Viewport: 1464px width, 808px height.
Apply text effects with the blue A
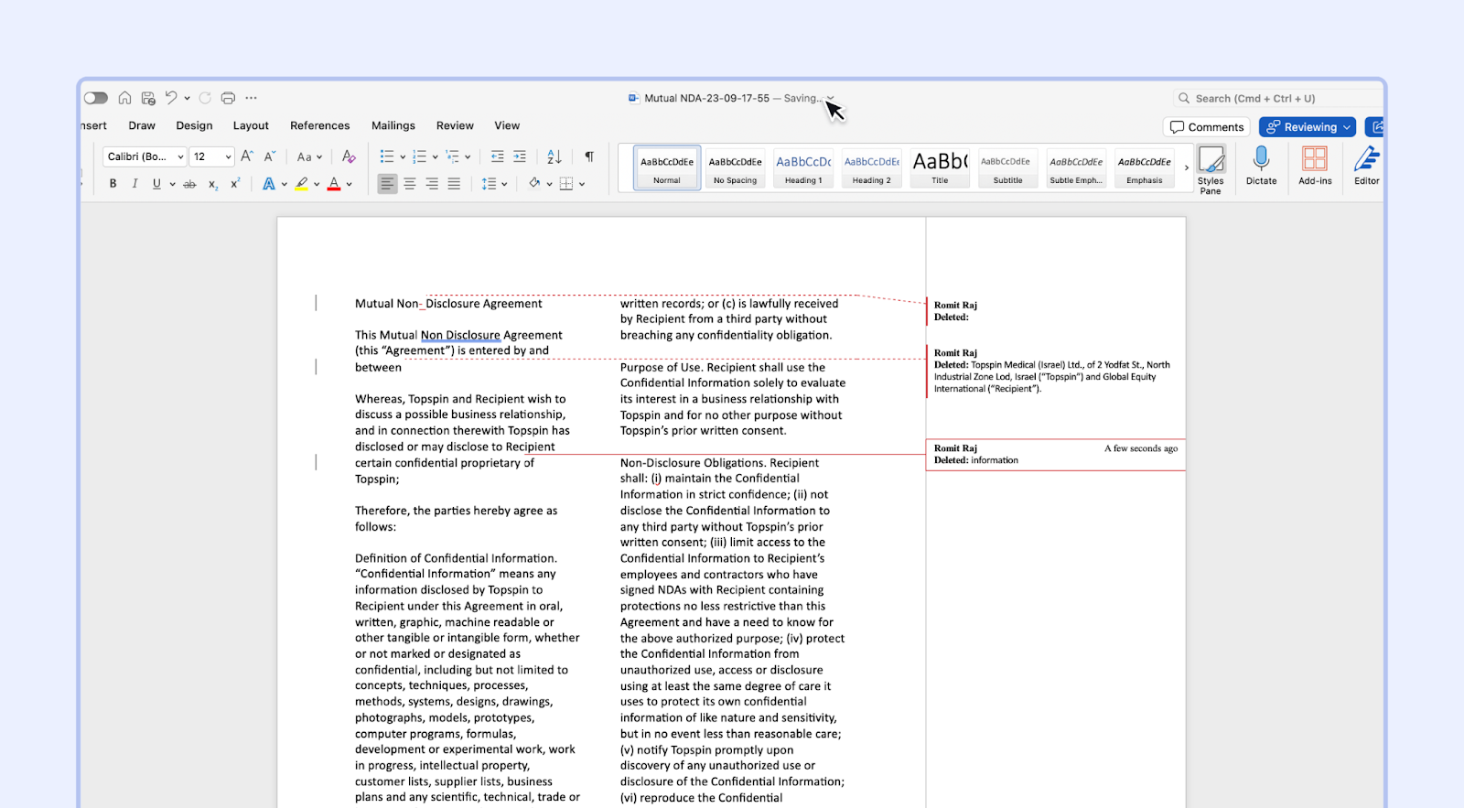(269, 184)
